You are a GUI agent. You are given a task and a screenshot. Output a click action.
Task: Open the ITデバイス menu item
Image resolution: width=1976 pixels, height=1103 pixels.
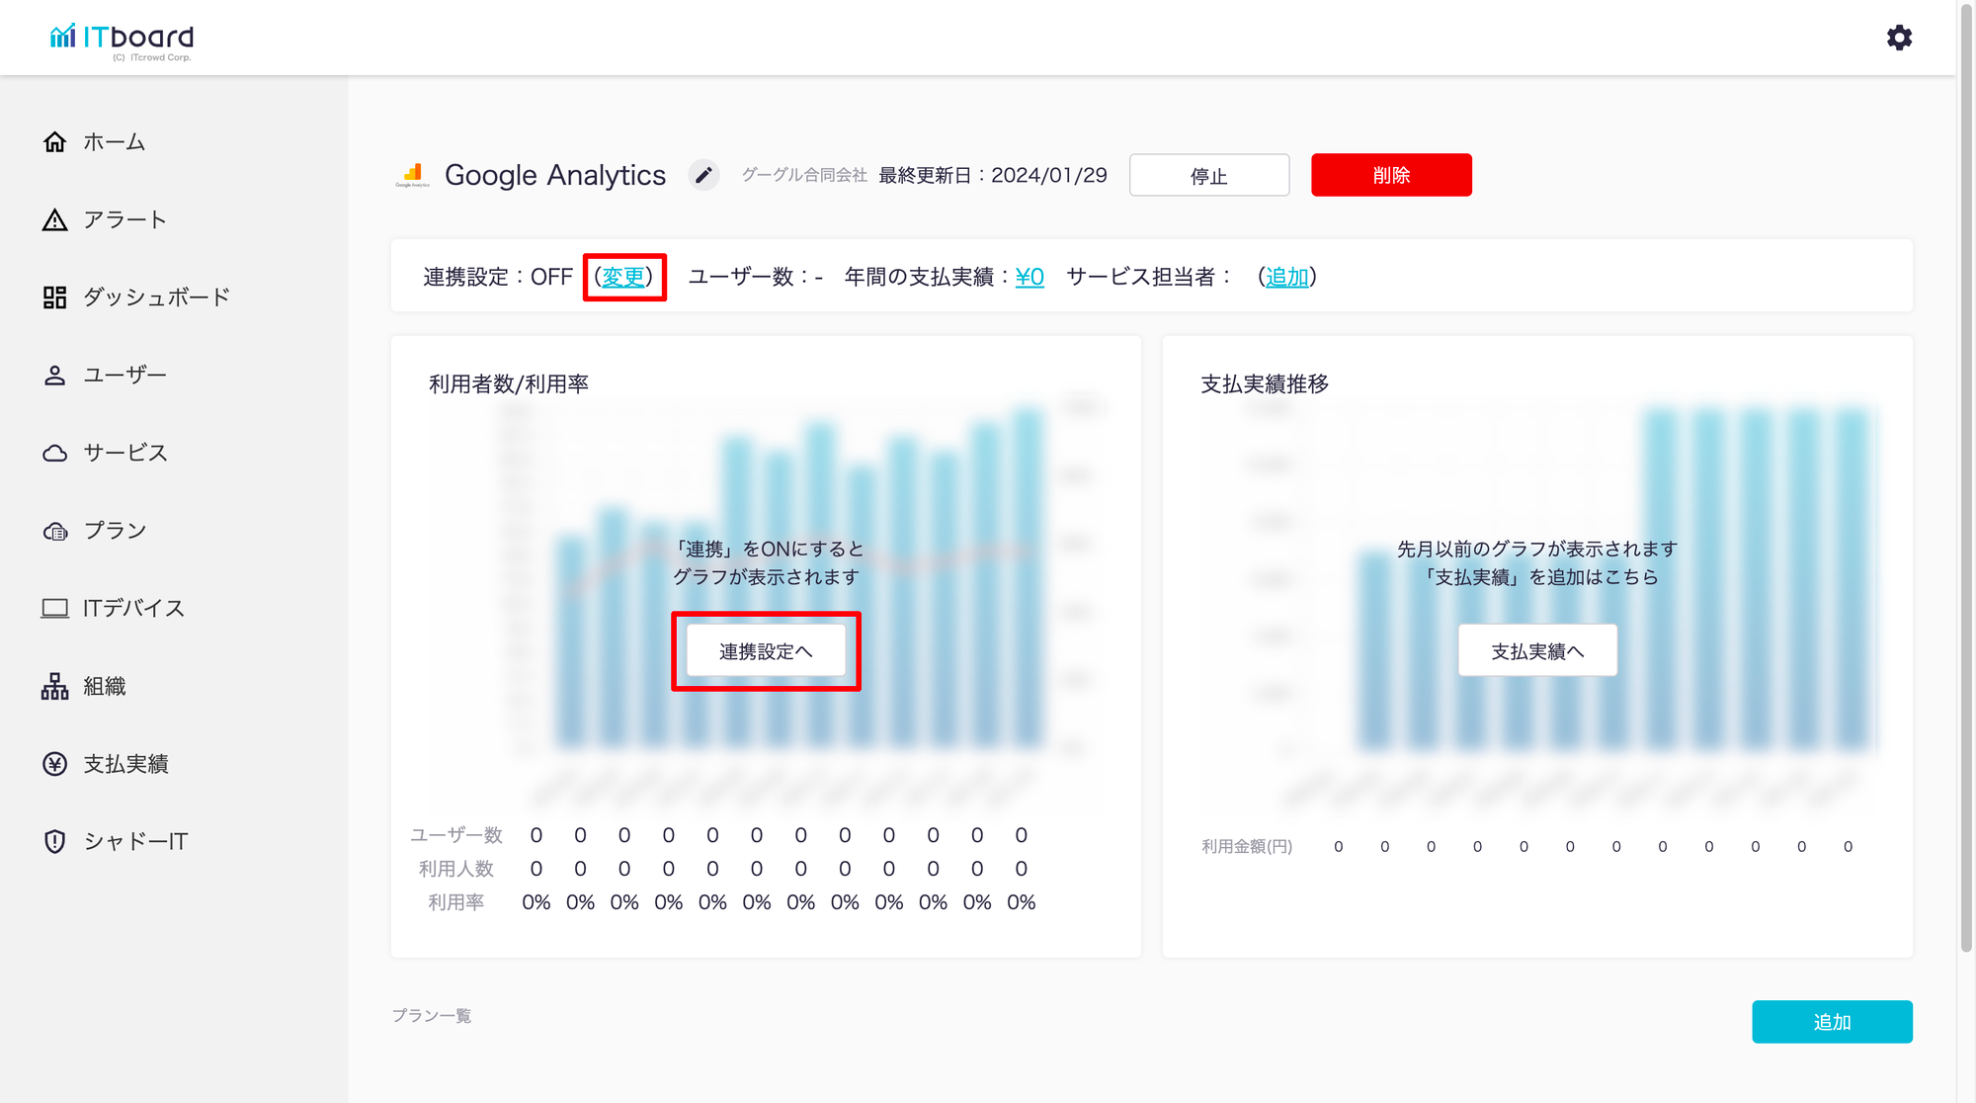pos(133,608)
